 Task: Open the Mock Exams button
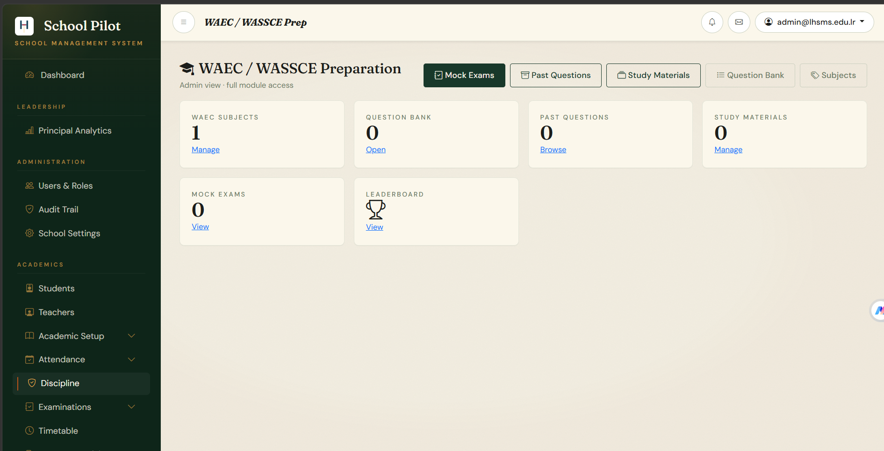pos(464,75)
